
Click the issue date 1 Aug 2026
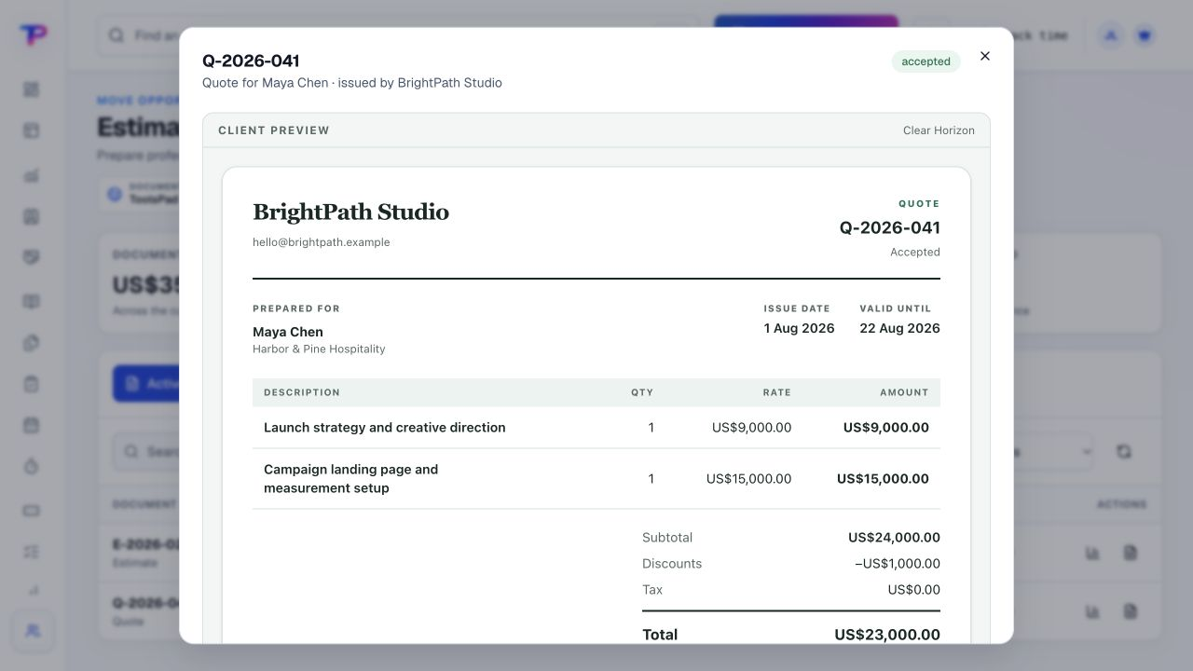[x=799, y=328]
